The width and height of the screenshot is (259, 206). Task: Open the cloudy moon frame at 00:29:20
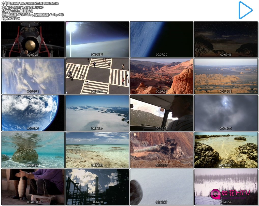coord(226,113)
